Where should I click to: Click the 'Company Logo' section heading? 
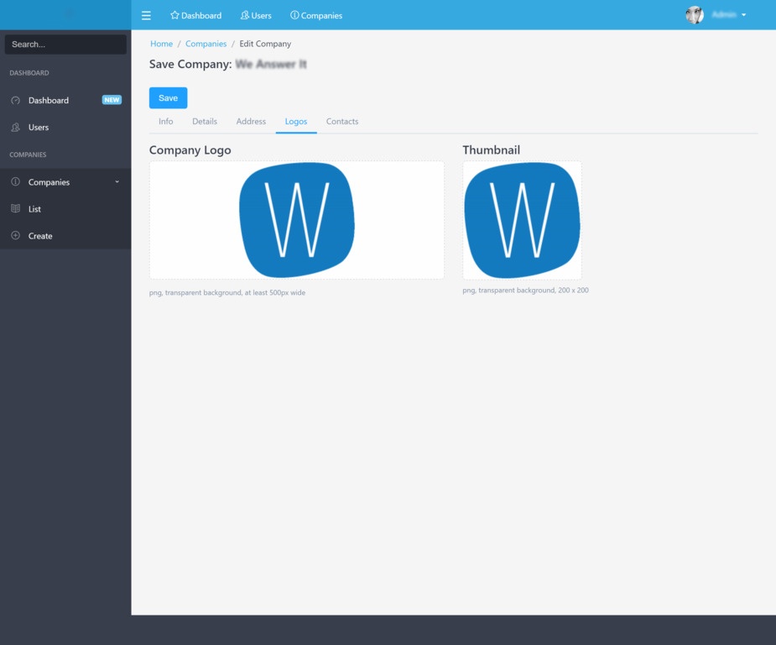point(190,150)
